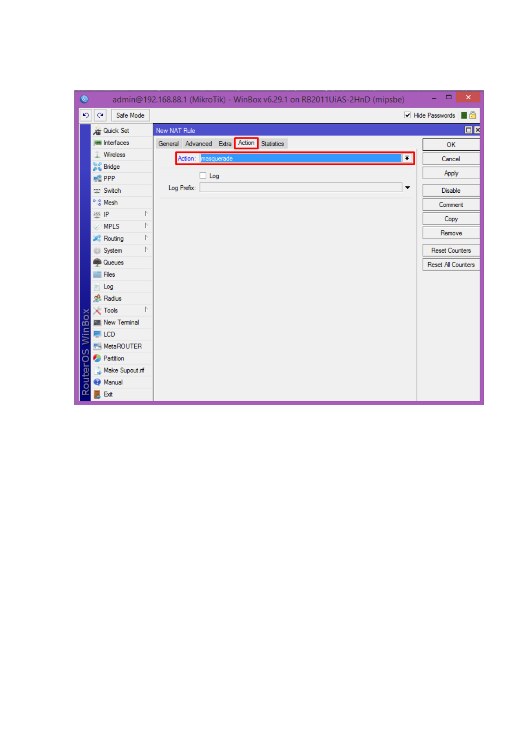This screenshot has width=521, height=736.
Task: Click Reset Counters button
Action: pos(451,250)
